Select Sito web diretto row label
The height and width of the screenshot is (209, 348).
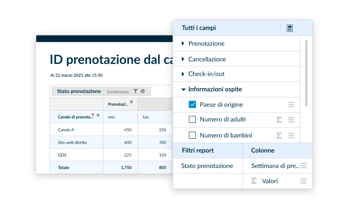[72, 142]
